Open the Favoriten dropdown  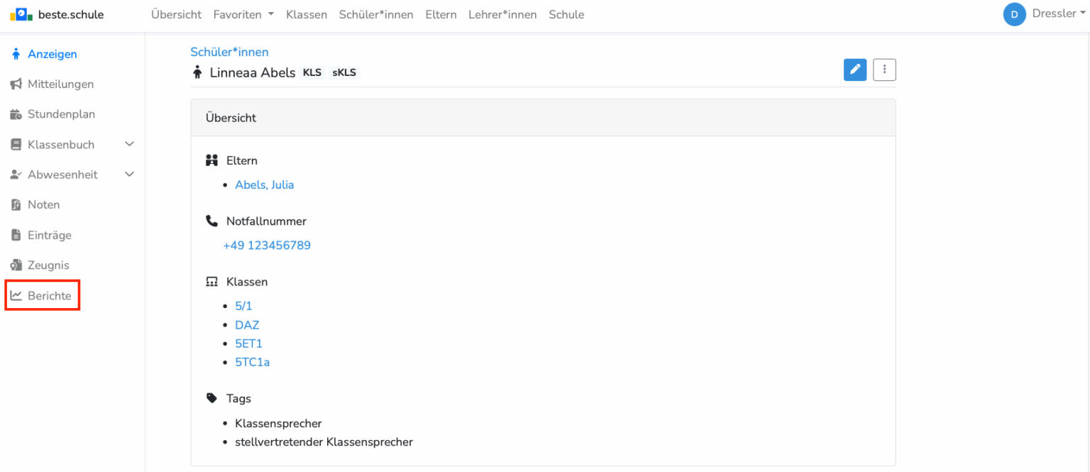tap(243, 15)
